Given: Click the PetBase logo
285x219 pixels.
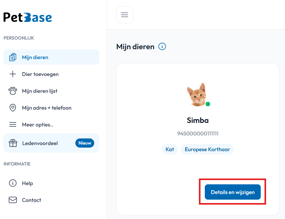Looking at the screenshot, I should pyautogui.click(x=28, y=17).
